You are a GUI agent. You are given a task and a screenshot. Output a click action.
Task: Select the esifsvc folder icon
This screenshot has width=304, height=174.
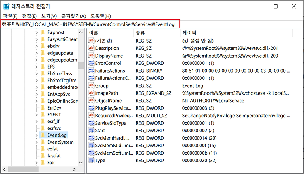click(43, 128)
